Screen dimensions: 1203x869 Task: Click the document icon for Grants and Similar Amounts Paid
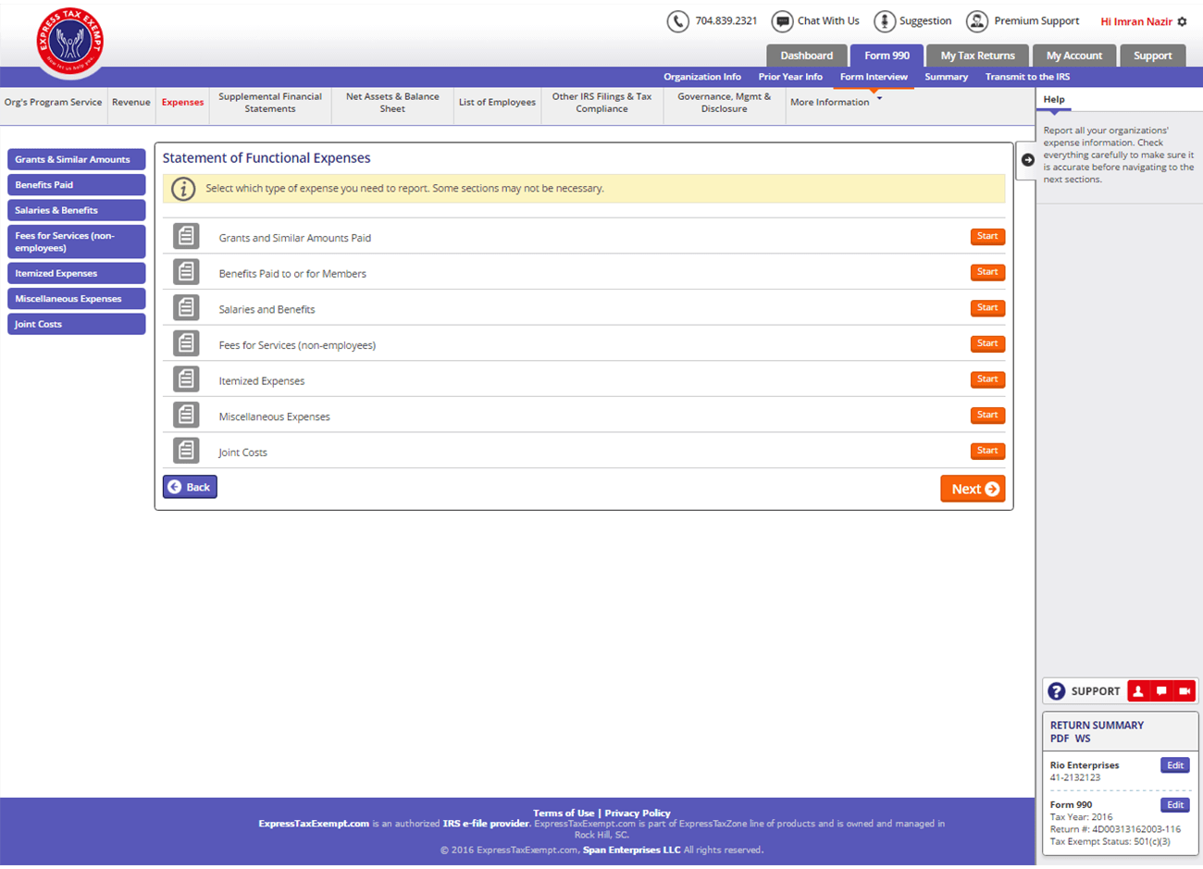(x=186, y=236)
